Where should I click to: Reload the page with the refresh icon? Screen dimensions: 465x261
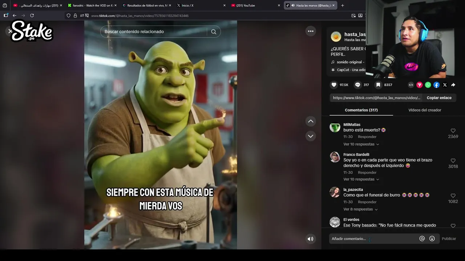pyautogui.click(x=32, y=16)
